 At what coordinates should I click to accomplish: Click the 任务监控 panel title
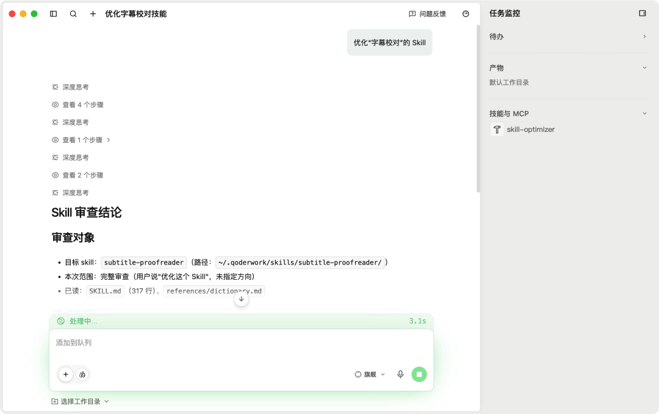click(x=505, y=13)
